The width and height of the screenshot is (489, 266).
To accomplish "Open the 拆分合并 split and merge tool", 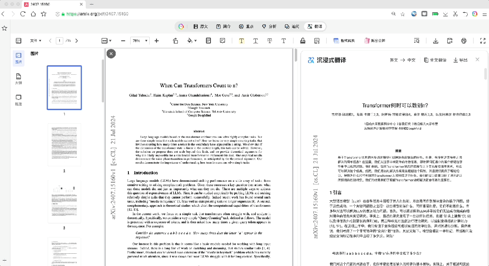I will click(375, 40).
